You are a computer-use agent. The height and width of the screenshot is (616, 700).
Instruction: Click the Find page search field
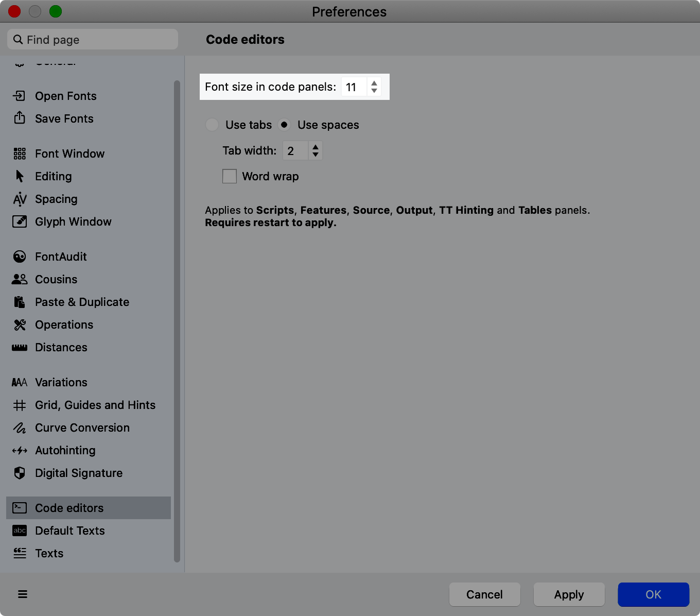(x=93, y=40)
